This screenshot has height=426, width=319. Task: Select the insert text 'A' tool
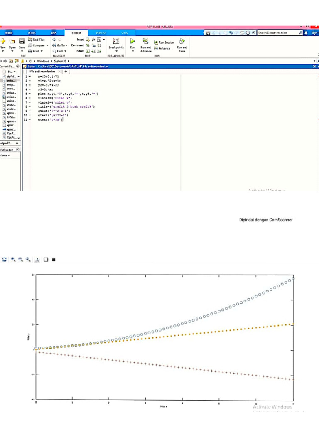tap(37, 260)
